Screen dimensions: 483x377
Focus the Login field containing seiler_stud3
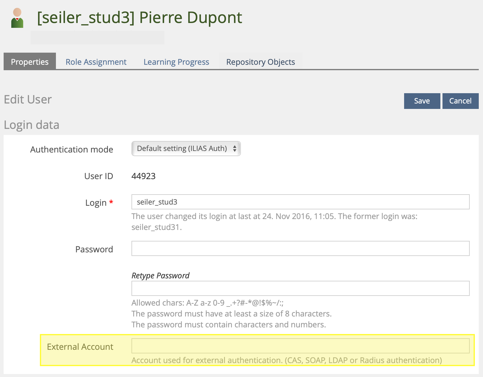tap(300, 202)
